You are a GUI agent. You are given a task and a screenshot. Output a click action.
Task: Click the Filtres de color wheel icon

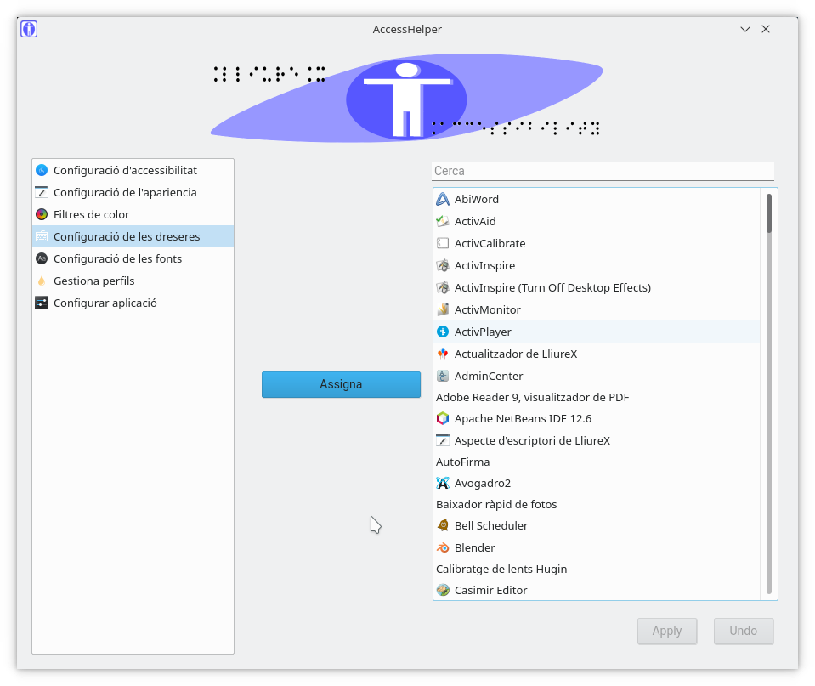click(42, 214)
